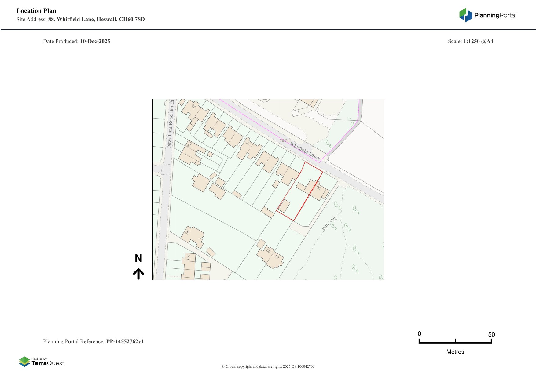Click the Planning Portal logo icon
Screen dimensions: 536x379
(x=465, y=15)
